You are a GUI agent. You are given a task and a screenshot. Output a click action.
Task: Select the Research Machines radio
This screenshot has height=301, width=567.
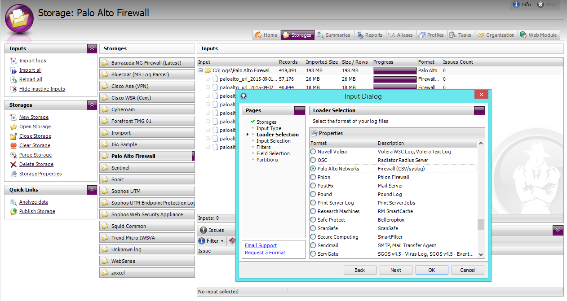click(x=313, y=211)
